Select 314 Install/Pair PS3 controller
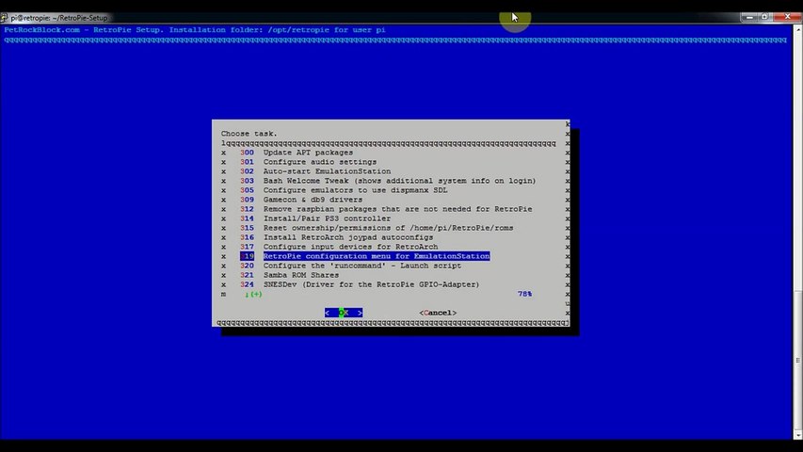803x452 pixels. tap(315, 218)
